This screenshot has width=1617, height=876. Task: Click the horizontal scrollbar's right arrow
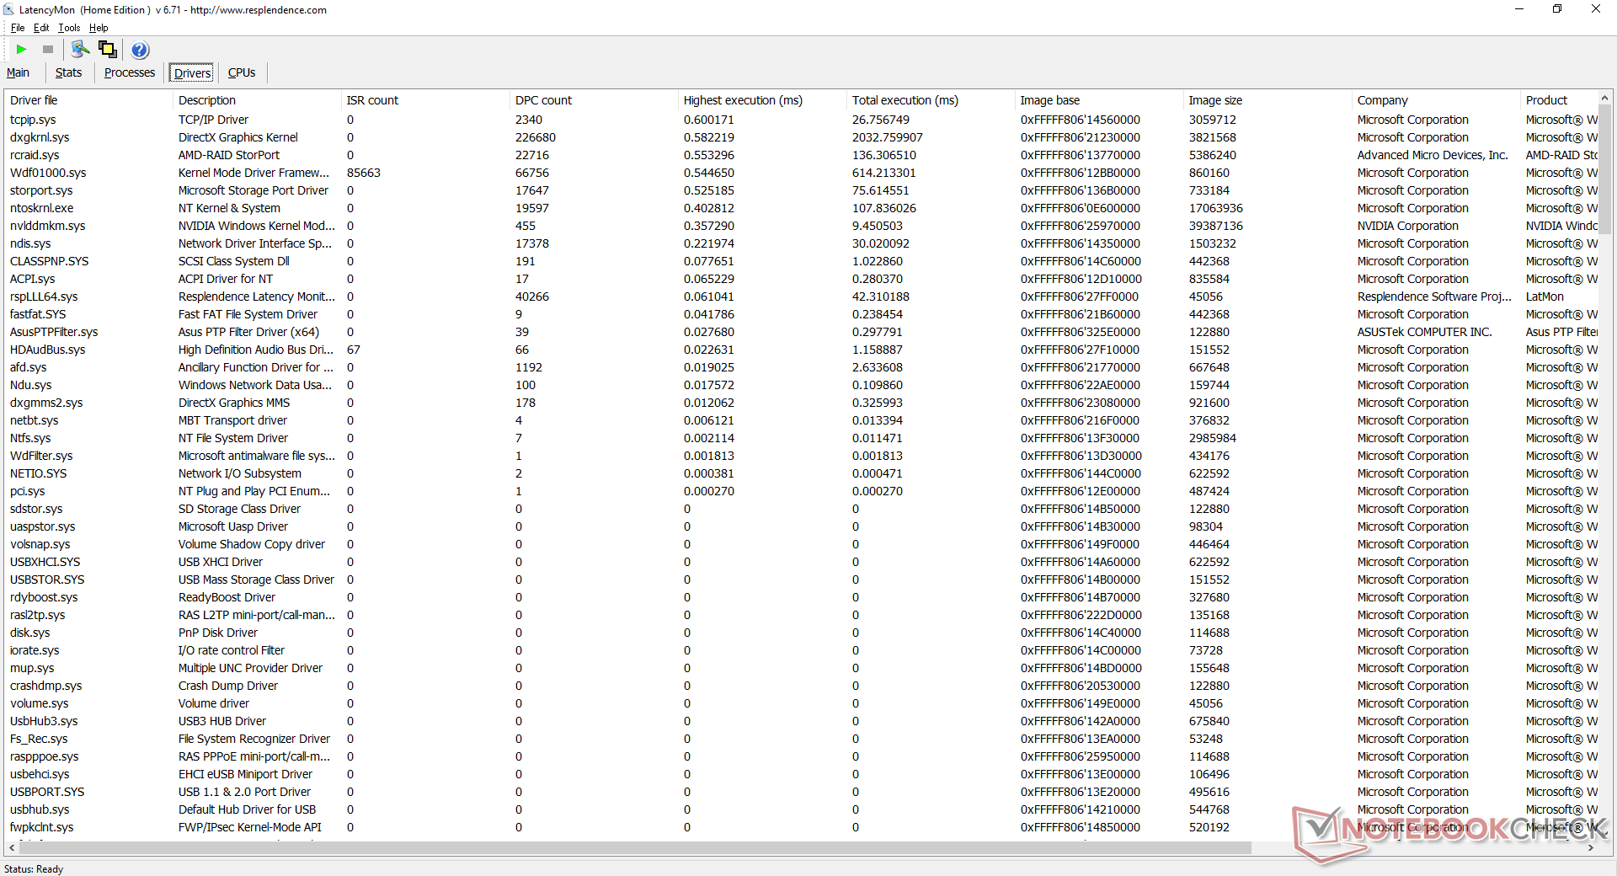coord(1590,847)
